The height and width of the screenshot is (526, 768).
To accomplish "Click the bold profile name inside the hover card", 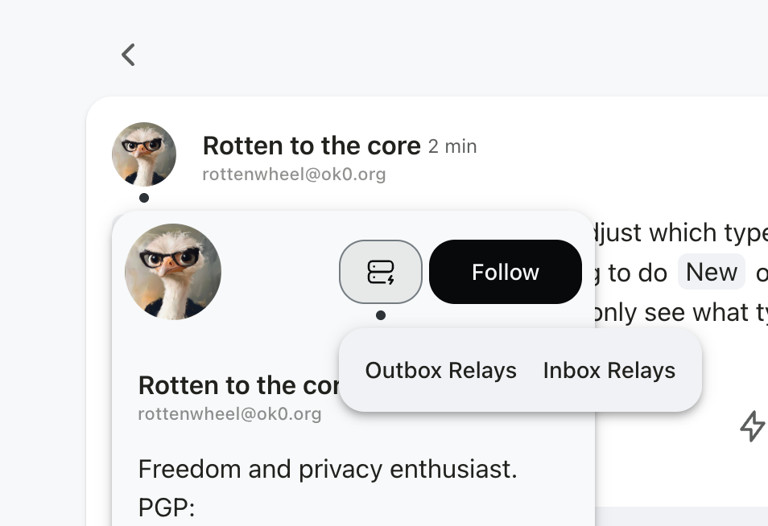I will tap(237, 385).
